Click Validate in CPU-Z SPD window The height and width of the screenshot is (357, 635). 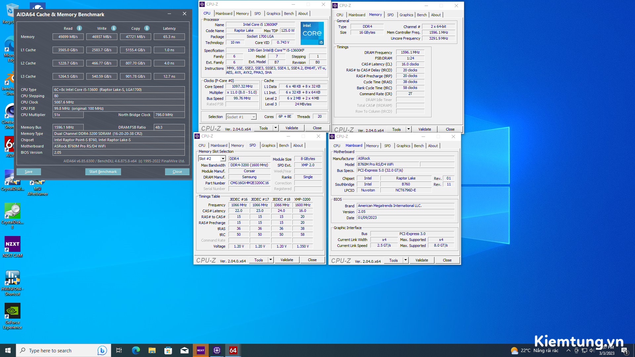click(x=287, y=260)
